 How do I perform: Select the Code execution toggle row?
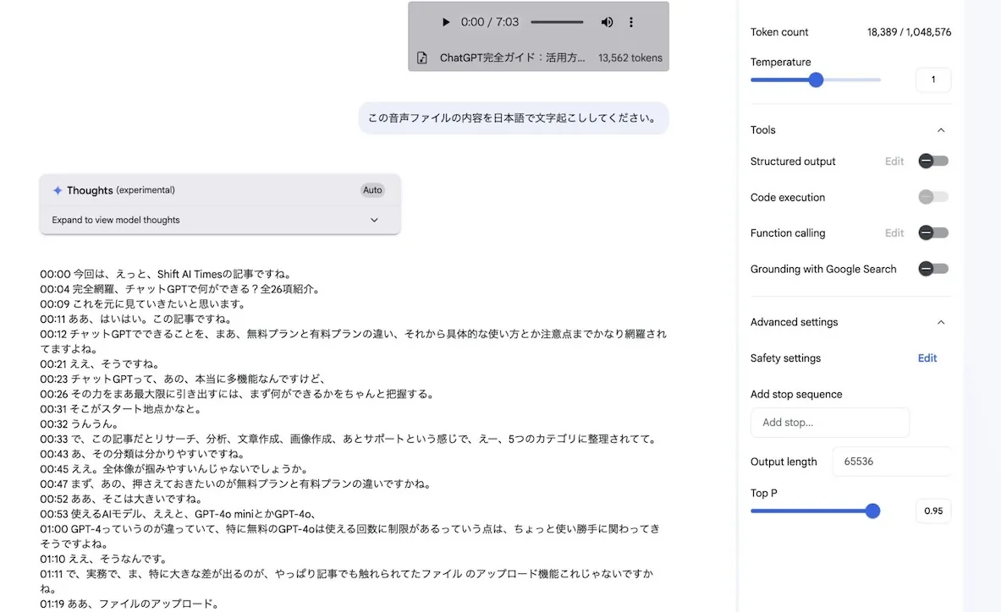(932, 196)
